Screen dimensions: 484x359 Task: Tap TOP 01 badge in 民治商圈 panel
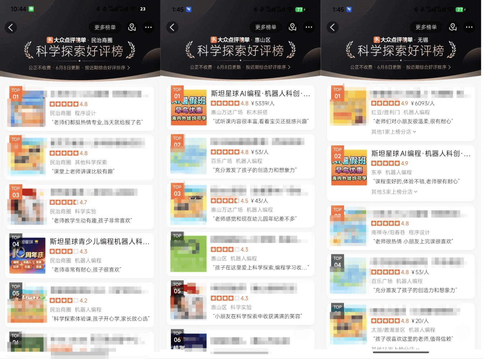[15, 94]
